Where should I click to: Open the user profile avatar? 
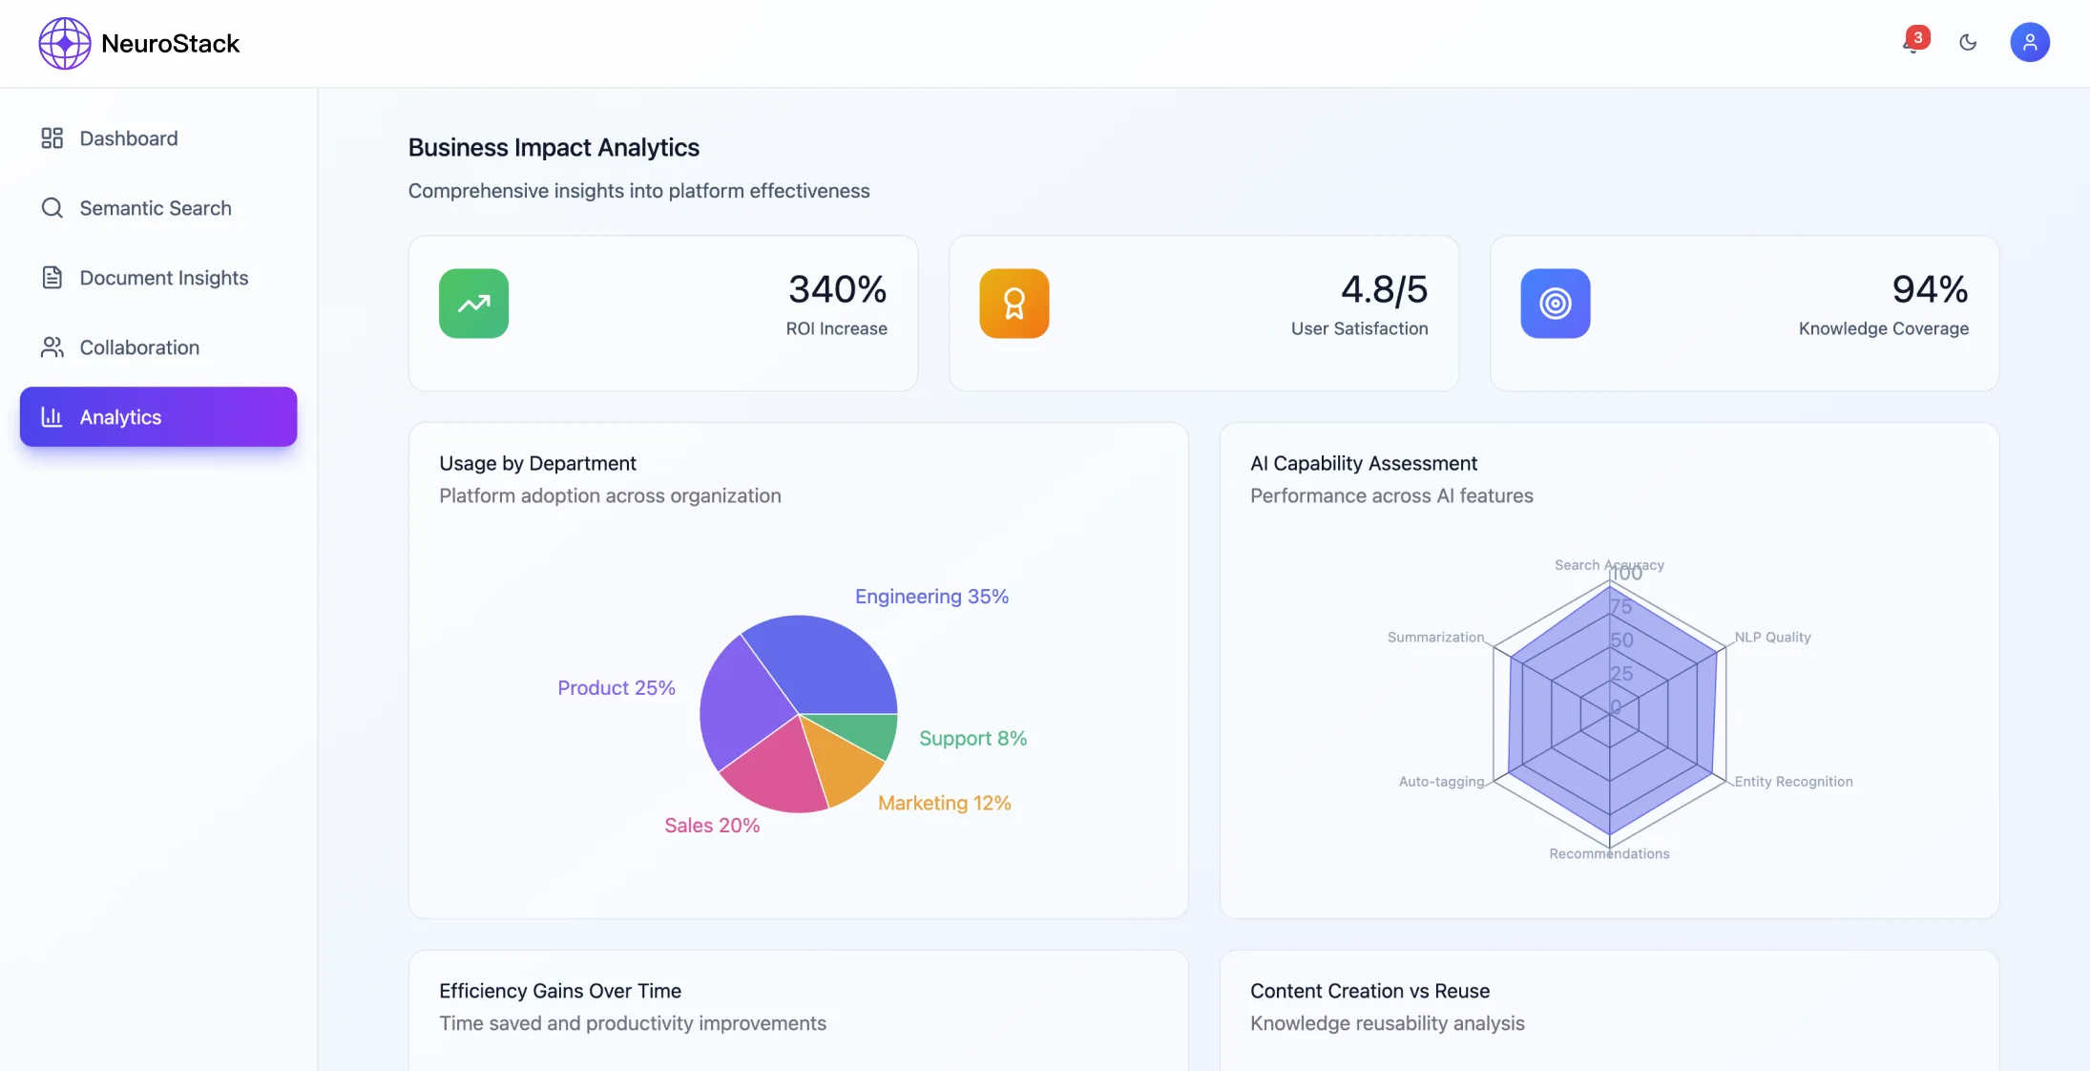2029,42
